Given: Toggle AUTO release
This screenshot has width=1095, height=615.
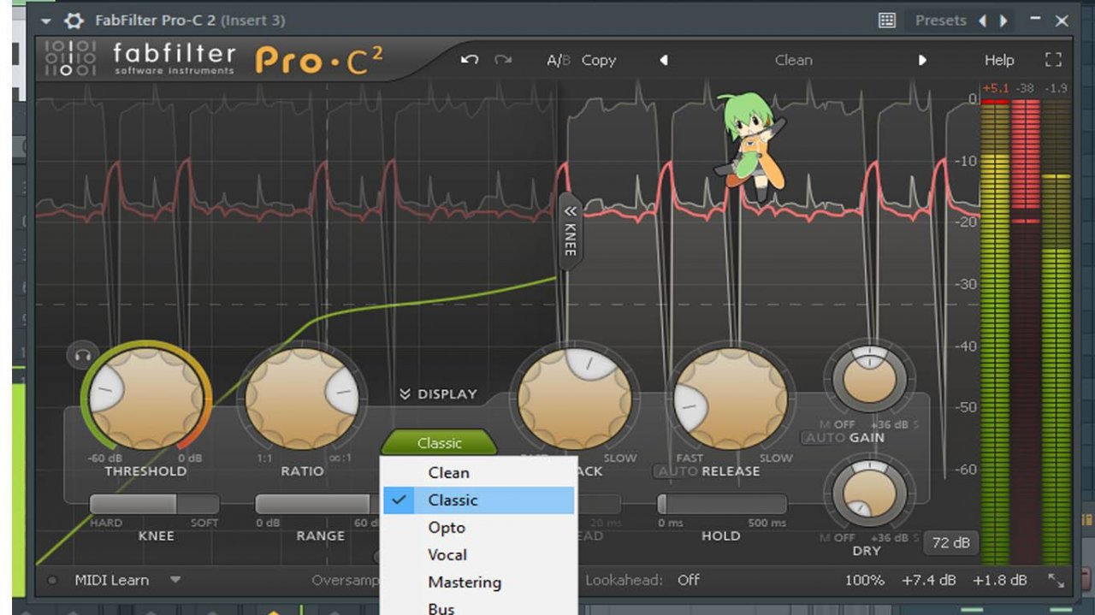Looking at the screenshot, I should click(677, 471).
